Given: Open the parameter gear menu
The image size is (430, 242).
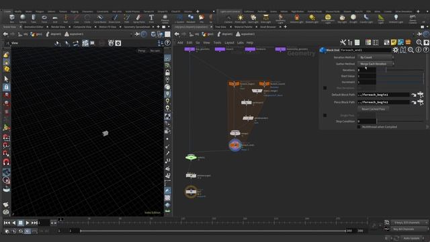Looking at the screenshot, I should click(x=396, y=50).
